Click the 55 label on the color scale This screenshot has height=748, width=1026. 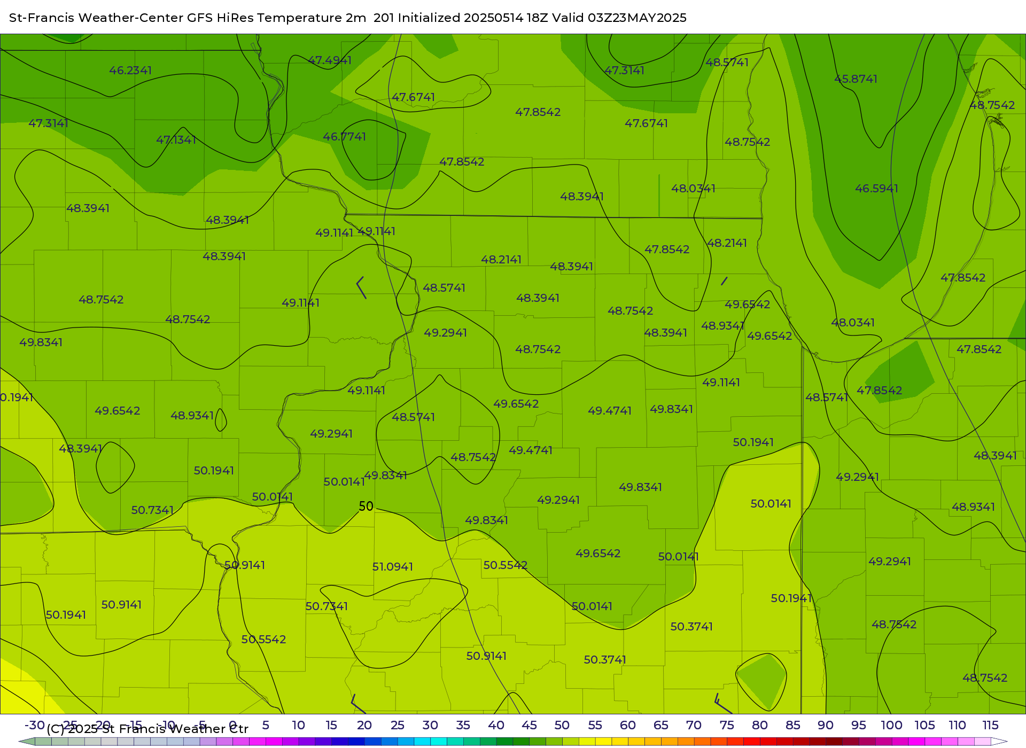point(595,726)
